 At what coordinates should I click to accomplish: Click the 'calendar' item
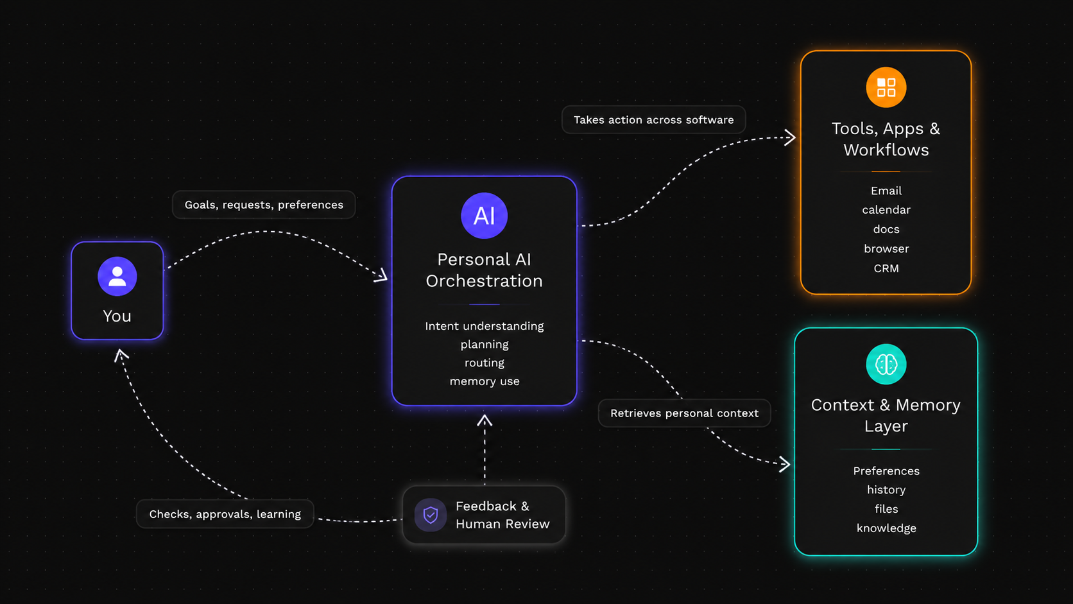tap(886, 210)
